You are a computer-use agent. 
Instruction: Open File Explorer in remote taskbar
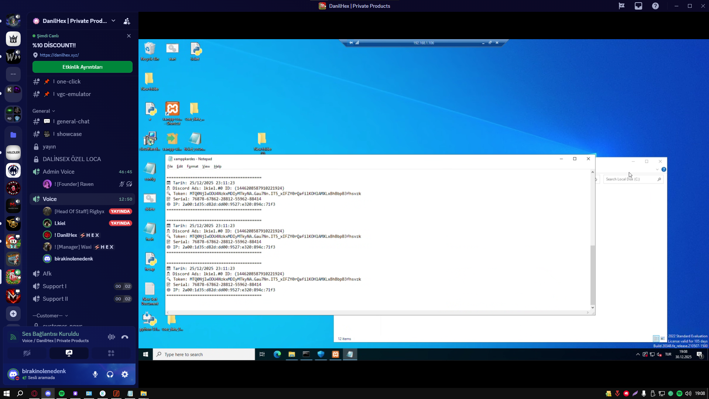coord(292,354)
